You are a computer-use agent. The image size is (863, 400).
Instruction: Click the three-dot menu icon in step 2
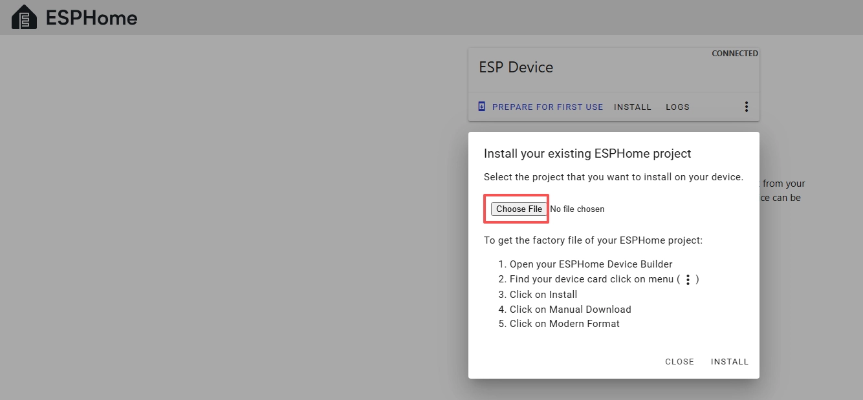(688, 279)
